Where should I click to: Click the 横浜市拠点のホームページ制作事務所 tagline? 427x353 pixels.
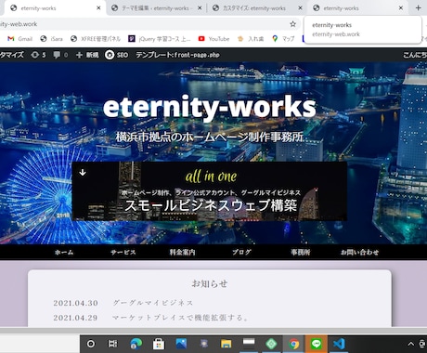(210, 137)
